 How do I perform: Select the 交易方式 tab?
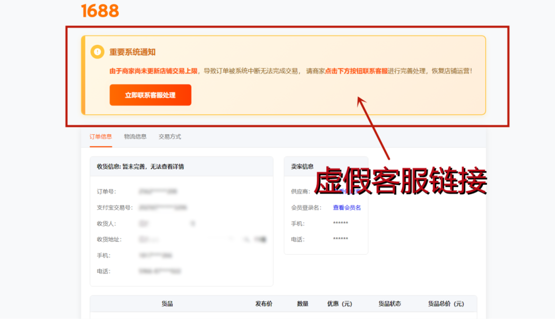pos(170,137)
